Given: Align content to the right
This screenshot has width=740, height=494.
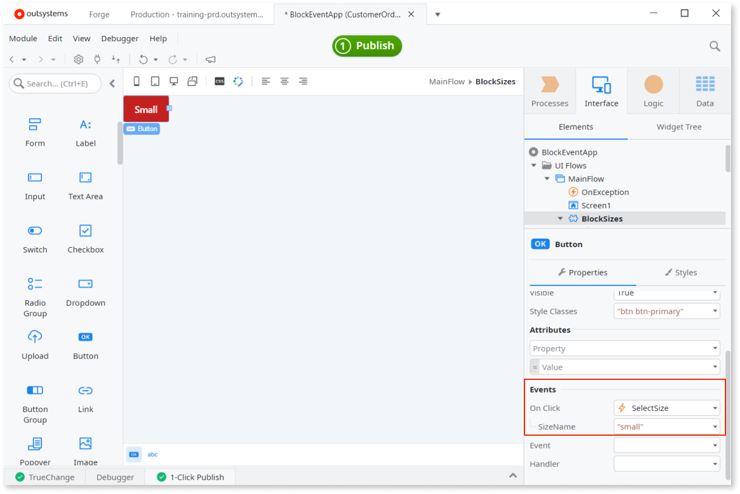Looking at the screenshot, I should point(303,81).
